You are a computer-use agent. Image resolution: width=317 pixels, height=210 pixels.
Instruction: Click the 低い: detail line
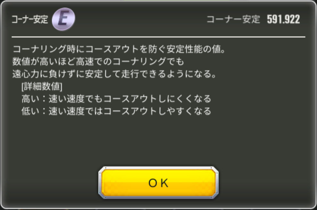point(117,111)
